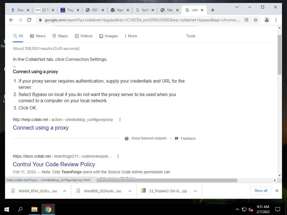Switch to the Site tab

pos(167,10)
